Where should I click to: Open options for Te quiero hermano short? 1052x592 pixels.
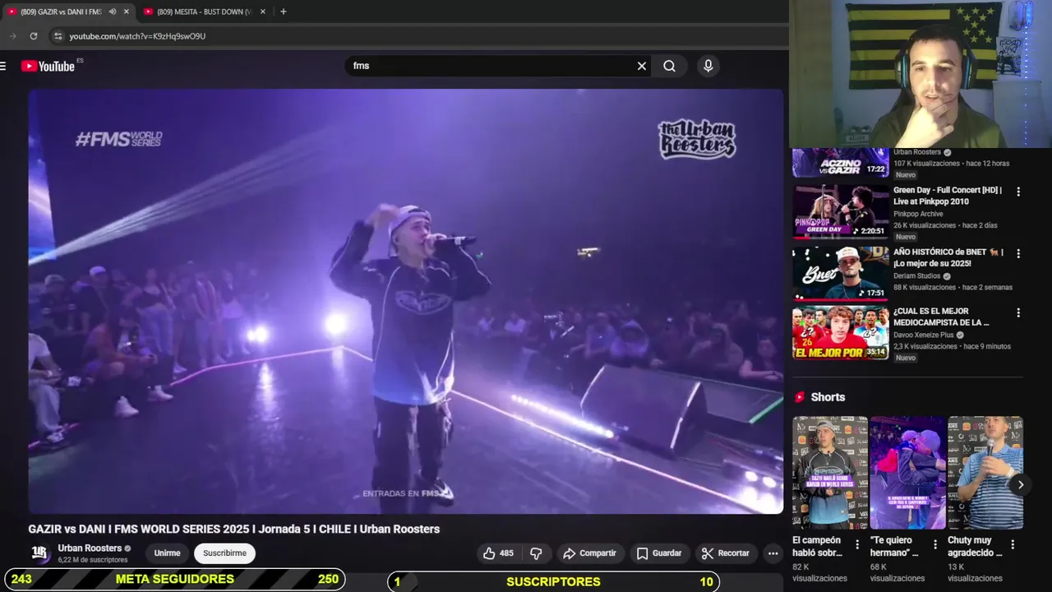[x=934, y=544]
